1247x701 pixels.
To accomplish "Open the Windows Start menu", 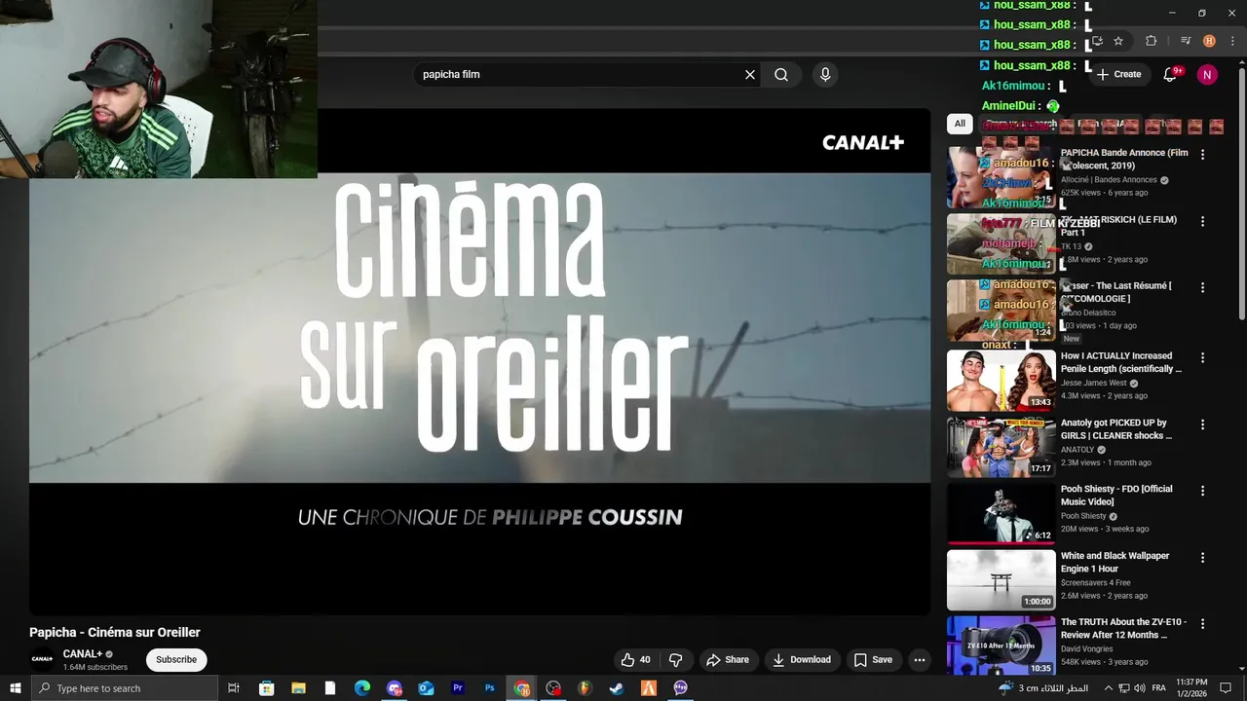I will pyautogui.click(x=15, y=688).
